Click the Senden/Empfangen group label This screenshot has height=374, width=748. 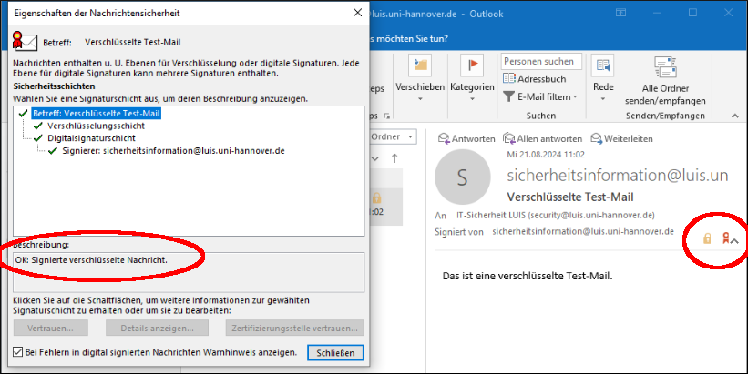coord(665,116)
